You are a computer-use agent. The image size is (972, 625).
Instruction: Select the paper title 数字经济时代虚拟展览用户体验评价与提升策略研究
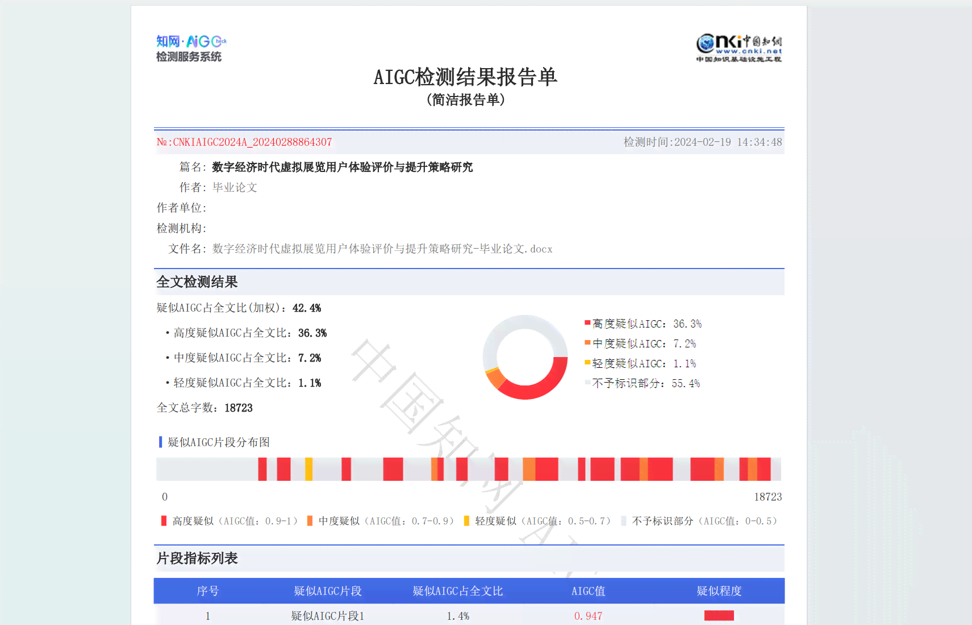(343, 167)
